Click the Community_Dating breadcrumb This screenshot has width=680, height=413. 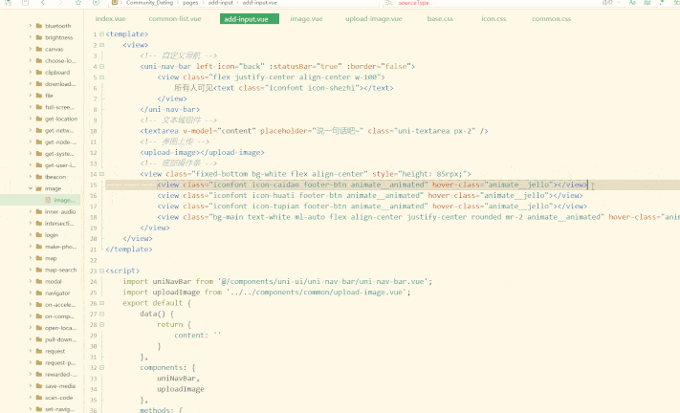pos(149,3)
